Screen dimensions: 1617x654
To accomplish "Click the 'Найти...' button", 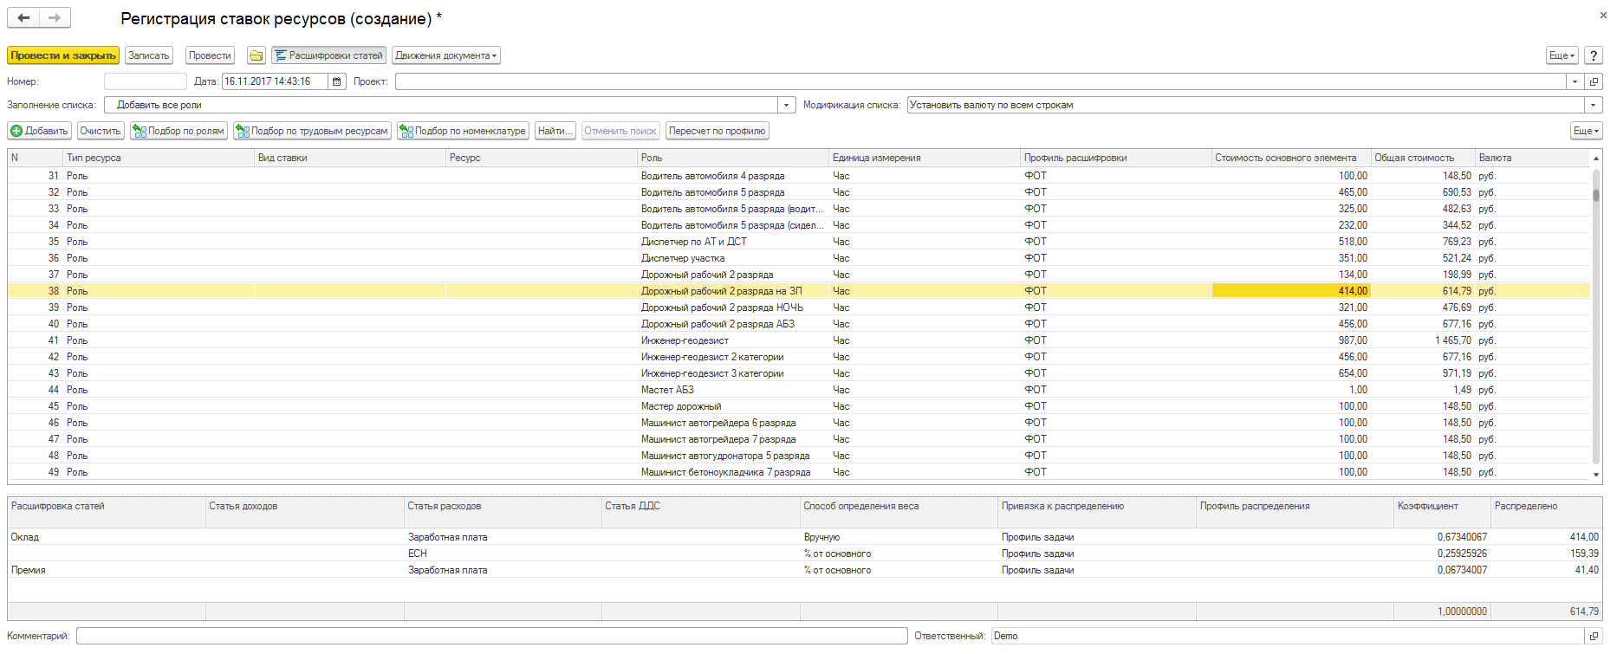I will pos(555,131).
